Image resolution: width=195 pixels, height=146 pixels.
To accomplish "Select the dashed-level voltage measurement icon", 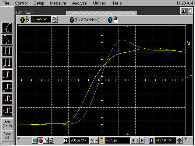I will point(7,111).
